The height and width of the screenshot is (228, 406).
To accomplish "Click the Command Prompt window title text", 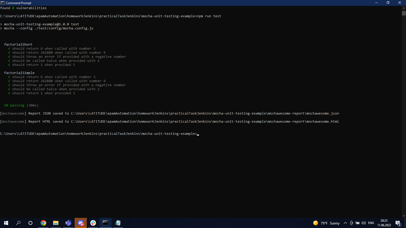I will [19, 3].
